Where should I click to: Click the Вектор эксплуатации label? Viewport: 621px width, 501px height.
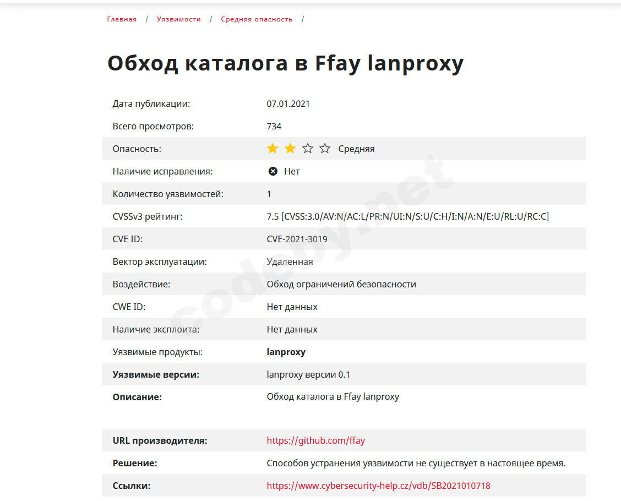160,262
